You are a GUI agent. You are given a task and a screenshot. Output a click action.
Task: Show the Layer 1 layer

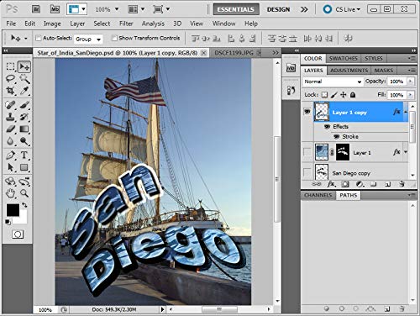307,152
